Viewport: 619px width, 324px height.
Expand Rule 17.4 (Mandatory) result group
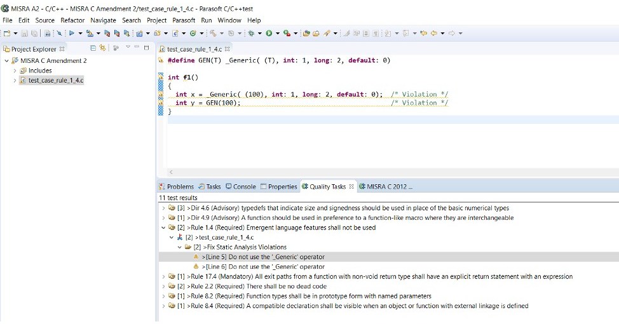(x=164, y=277)
